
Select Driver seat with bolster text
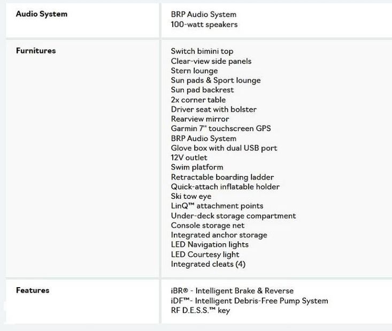click(214, 110)
